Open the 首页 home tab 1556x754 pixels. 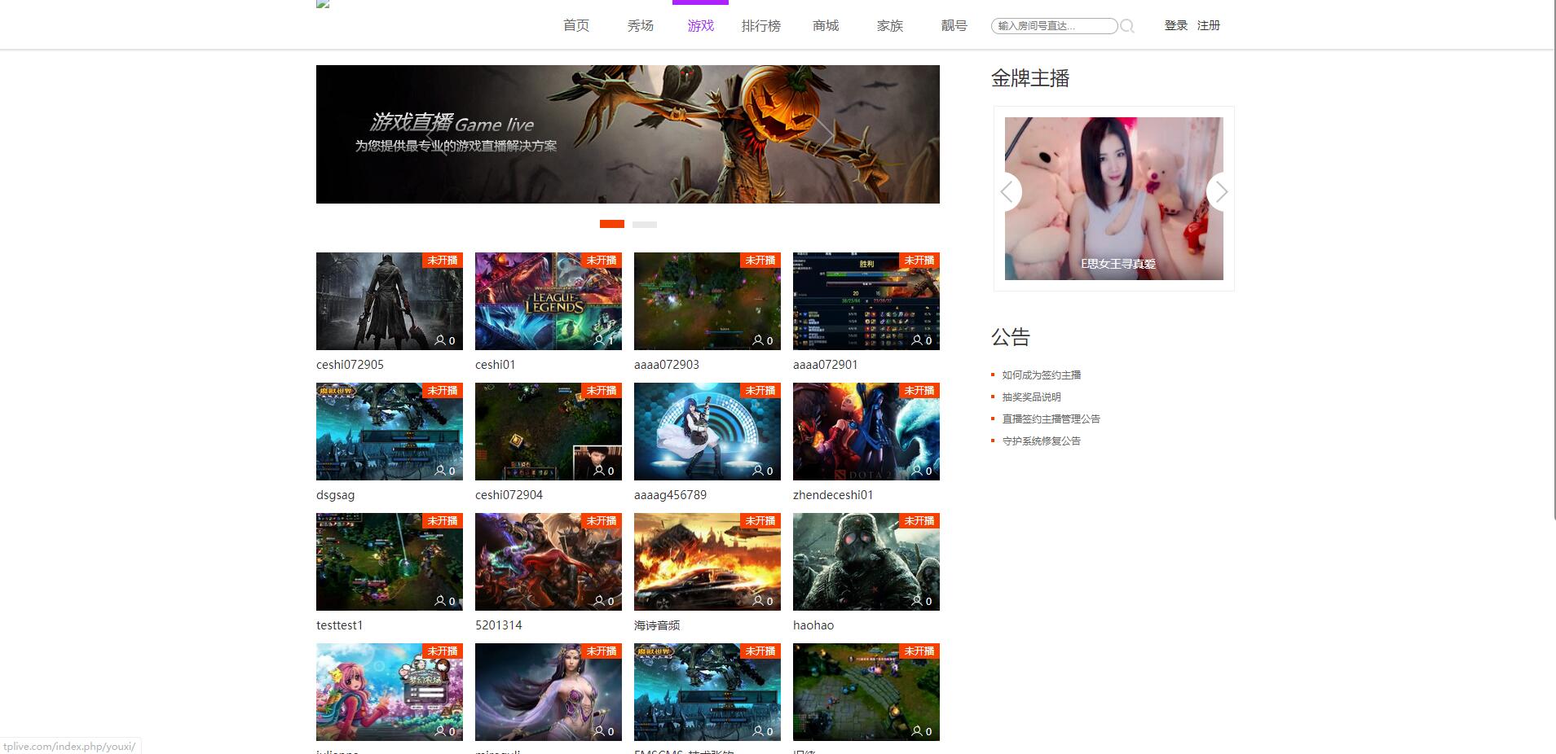pyautogui.click(x=575, y=26)
